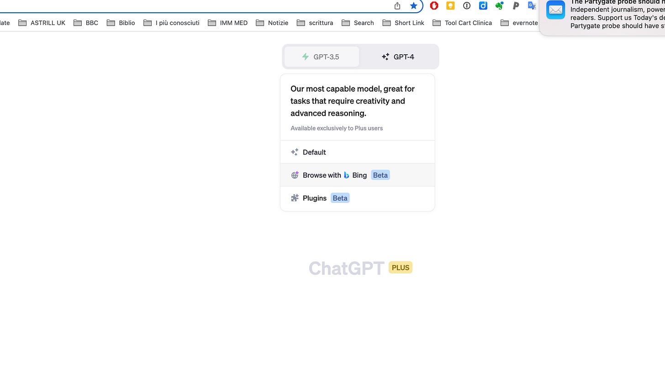Click the yellow PLUS badge
The image size is (665, 366).
pyautogui.click(x=401, y=268)
